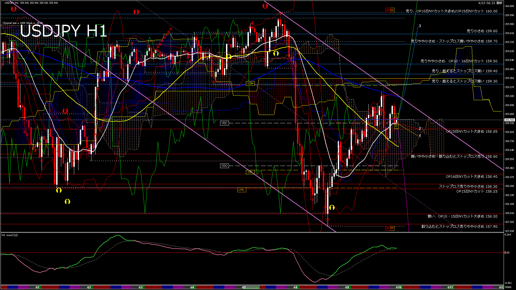Click the 158.941 price tag on the right axis
516x290 pixels.
[510, 120]
